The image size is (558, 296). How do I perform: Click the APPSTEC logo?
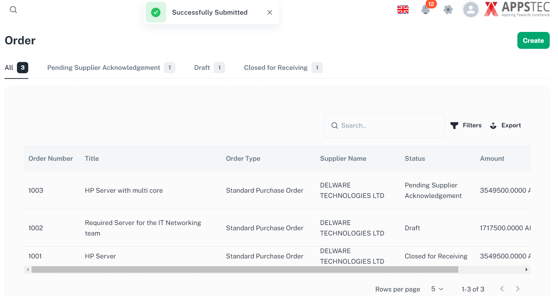516,9
